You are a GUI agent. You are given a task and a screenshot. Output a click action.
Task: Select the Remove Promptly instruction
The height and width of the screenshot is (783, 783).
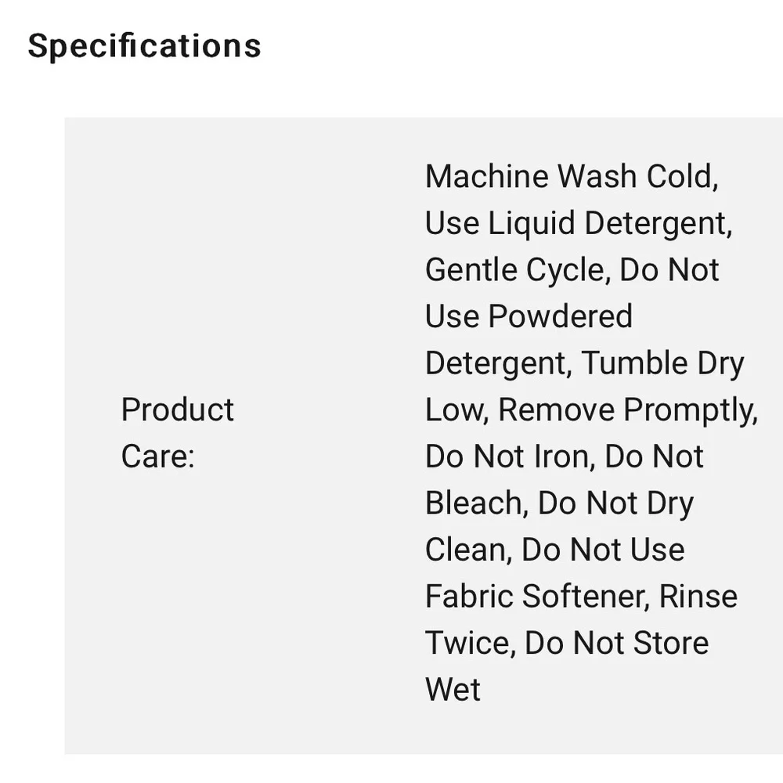(627, 410)
